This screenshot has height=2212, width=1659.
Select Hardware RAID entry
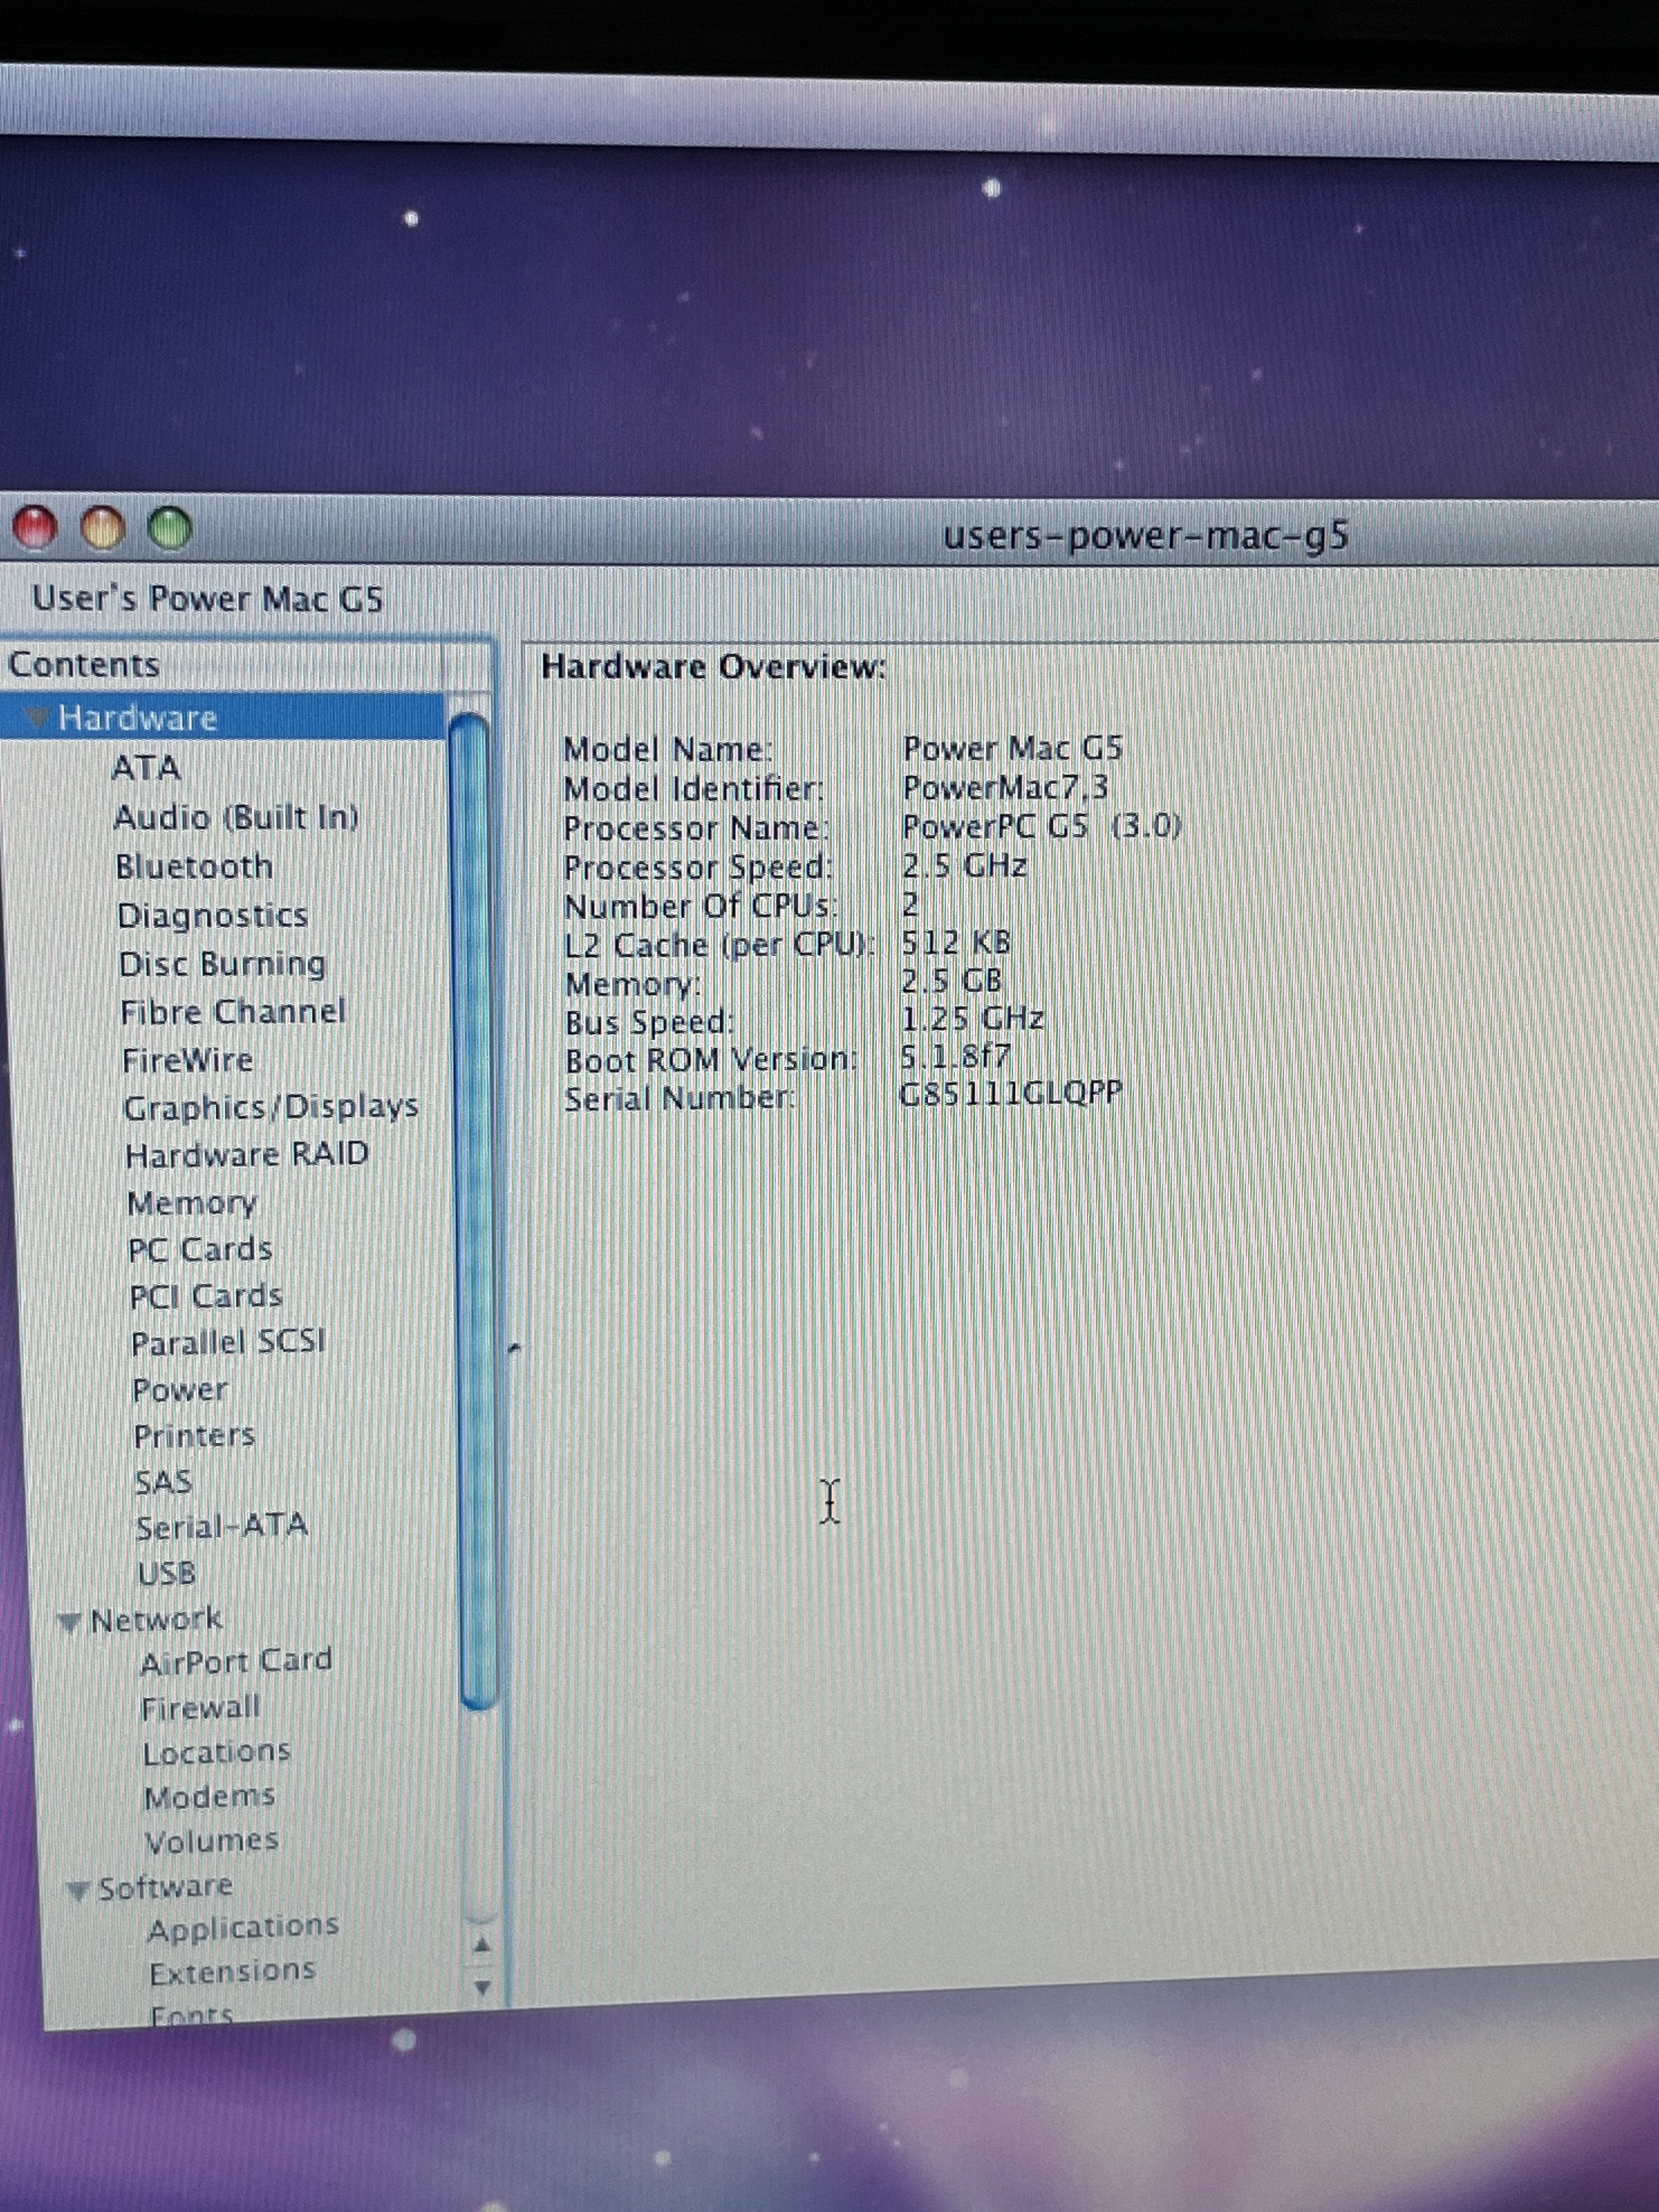tap(247, 1155)
